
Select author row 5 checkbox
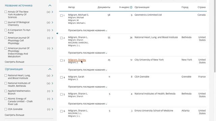61,94
